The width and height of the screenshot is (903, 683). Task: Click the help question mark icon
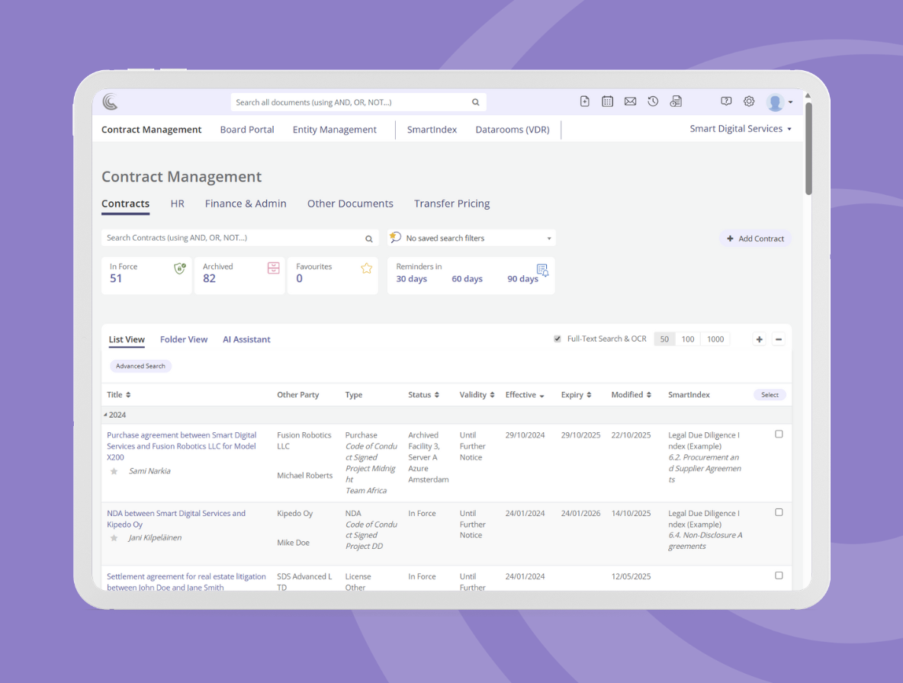coord(726,101)
